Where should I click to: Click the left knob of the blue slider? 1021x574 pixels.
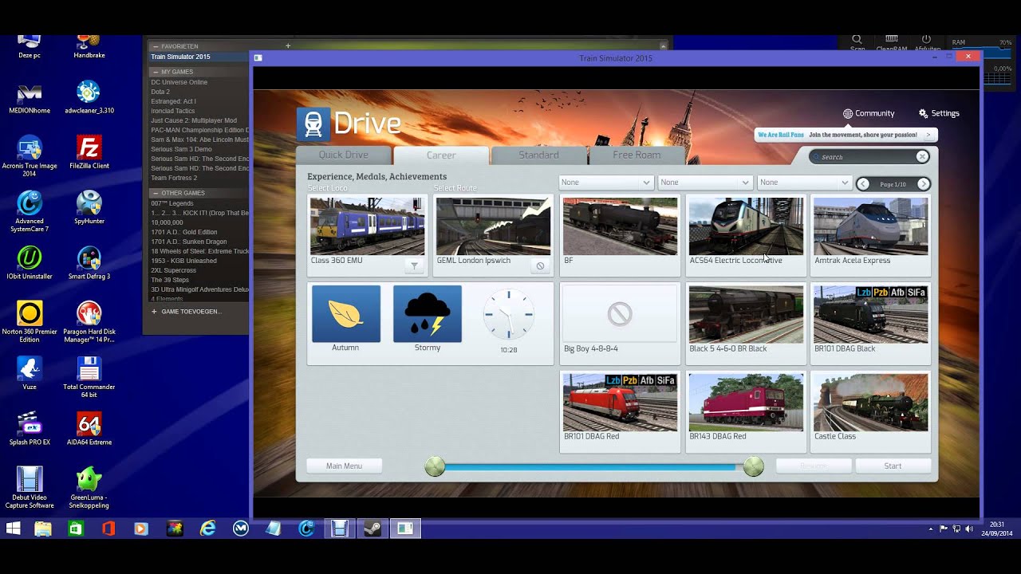pos(435,467)
